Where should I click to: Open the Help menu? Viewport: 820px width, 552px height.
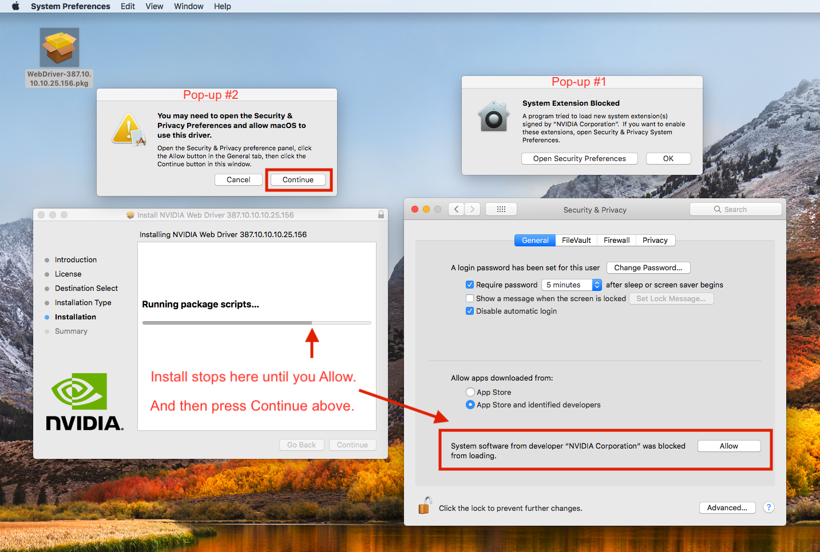[x=223, y=6]
